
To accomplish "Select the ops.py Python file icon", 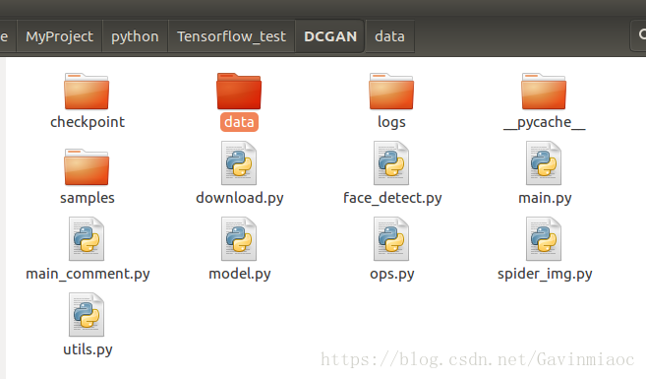I will pyautogui.click(x=391, y=239).
